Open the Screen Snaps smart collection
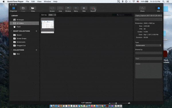 [x=24, y=39]
